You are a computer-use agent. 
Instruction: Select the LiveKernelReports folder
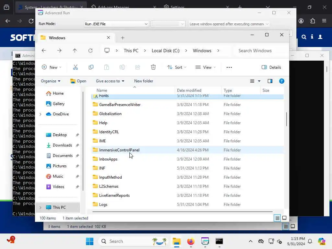(187, 196)
